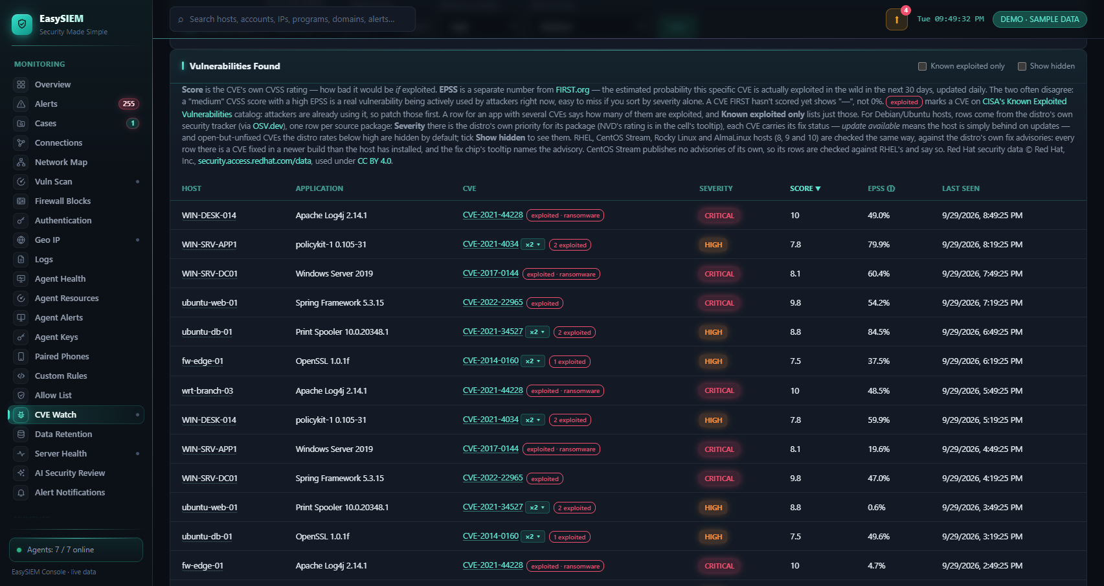This screenshot has height=586, width=1104.
Task: Click the CRITICAL severity badge for ubuntu-web-01
Action: click(719, 303)
